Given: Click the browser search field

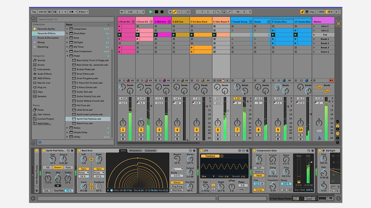Looking at the screenshot, I should [76, 19].
